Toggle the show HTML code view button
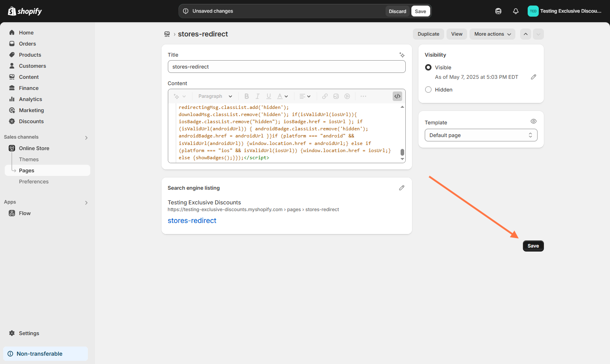Screen dimensions: 610x364 click(x=397, y=96)
